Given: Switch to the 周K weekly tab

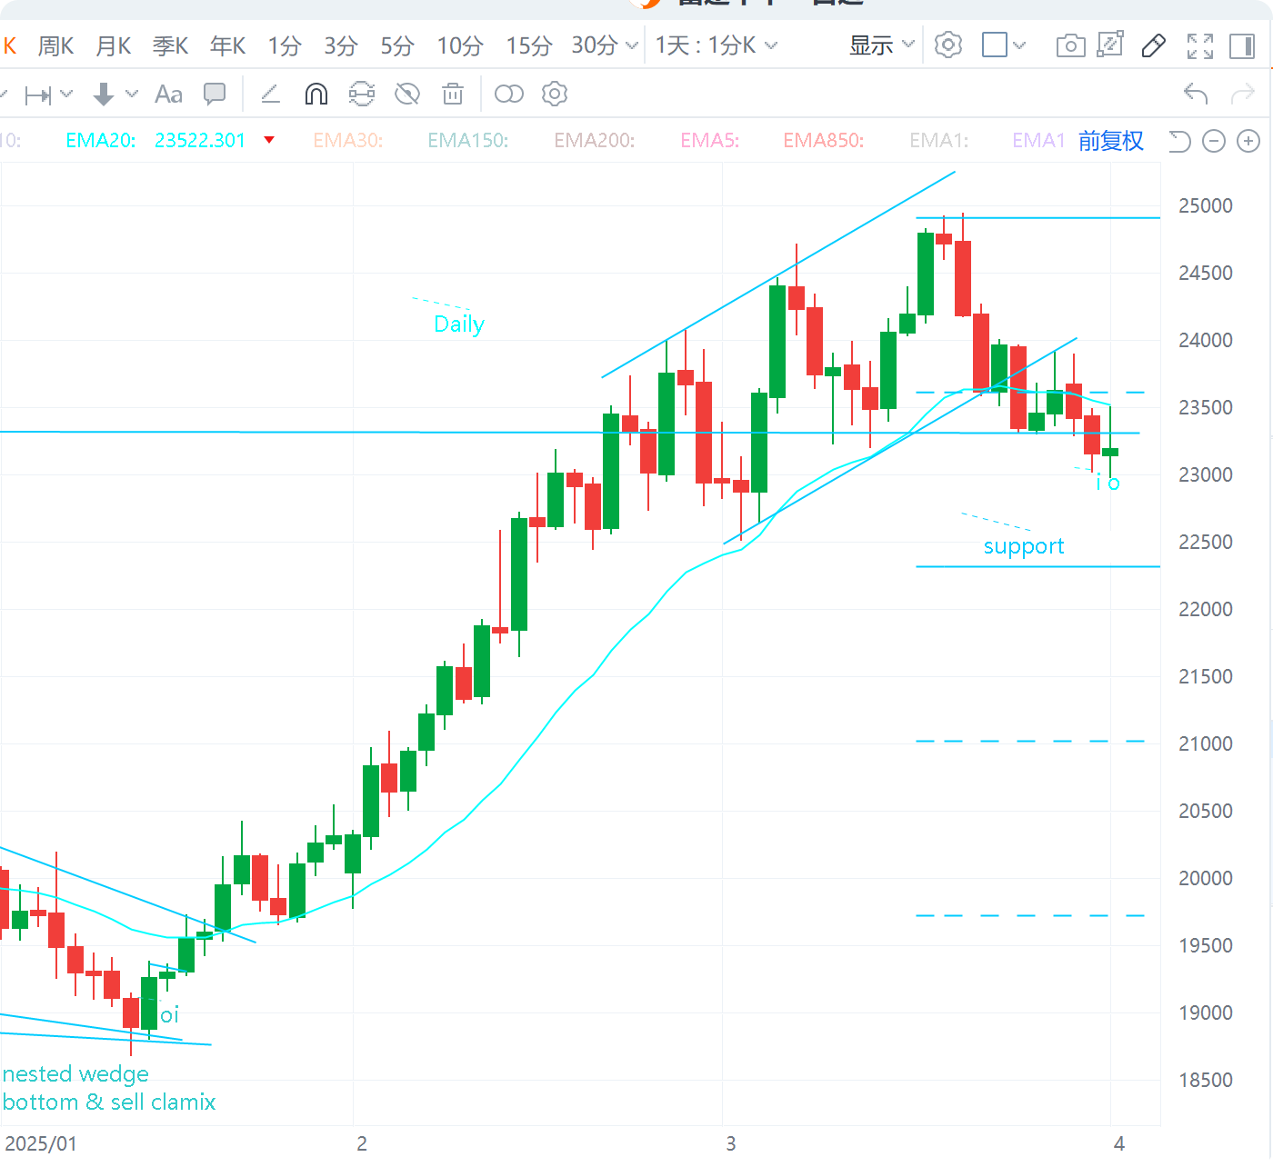Looking at the screenshot, I should pos(55,45).
